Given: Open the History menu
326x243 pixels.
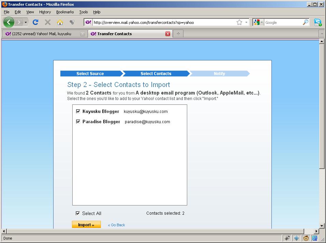Looking at the screenshot, I should coord(45,12).
